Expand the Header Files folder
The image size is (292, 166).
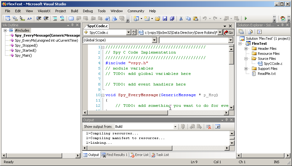pyautogui.click(x=246, y=49)
